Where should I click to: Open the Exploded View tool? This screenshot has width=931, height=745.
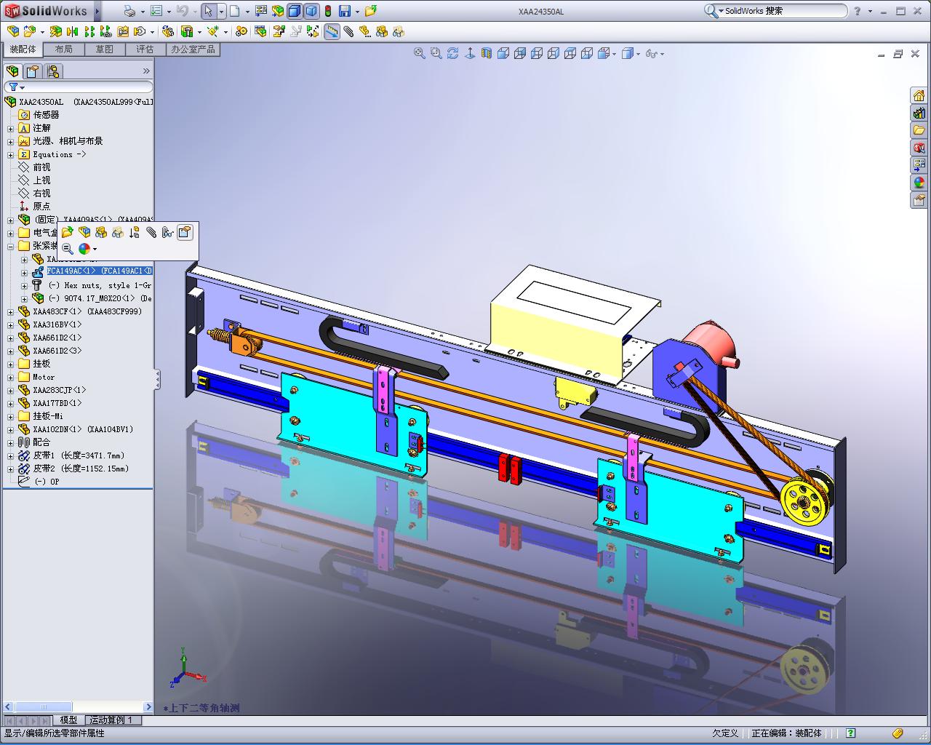[x=279, y=31]
